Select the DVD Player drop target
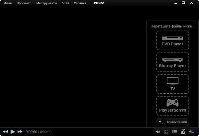Screen dimensions: 199x136 tap(173, 40)
